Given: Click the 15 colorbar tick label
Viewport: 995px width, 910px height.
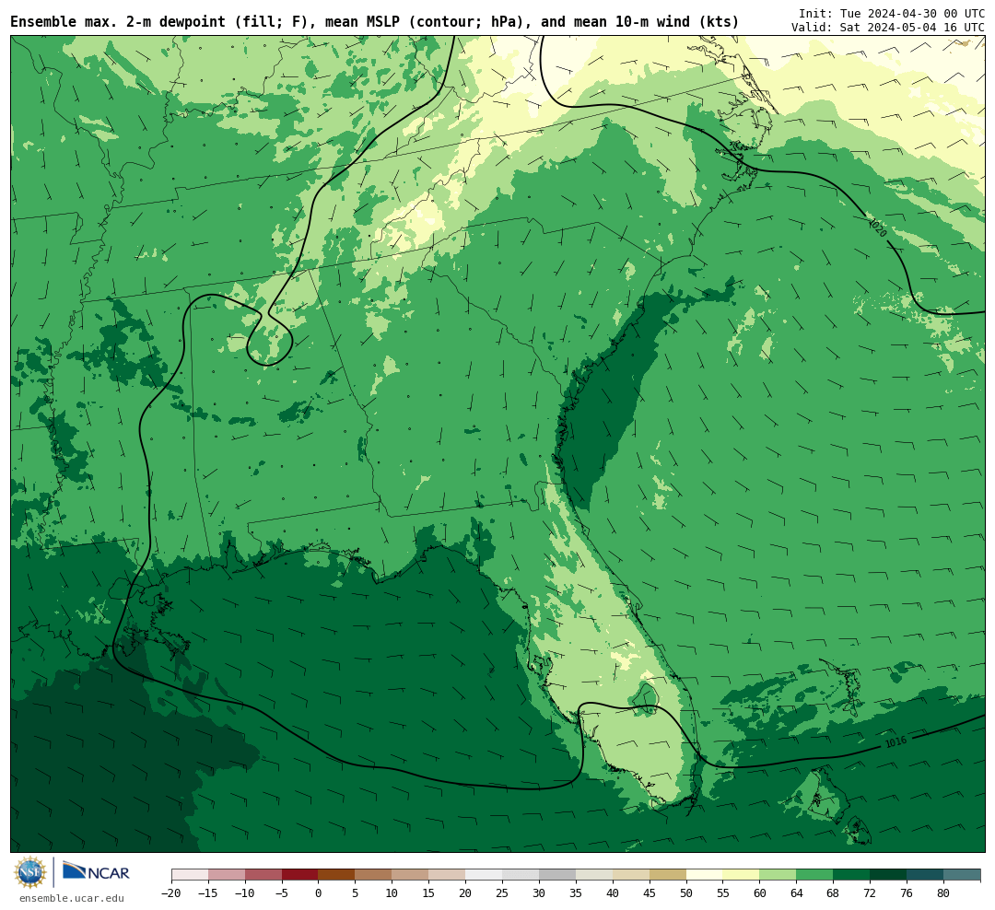Looking at the screenshot, I should (429, 893).
